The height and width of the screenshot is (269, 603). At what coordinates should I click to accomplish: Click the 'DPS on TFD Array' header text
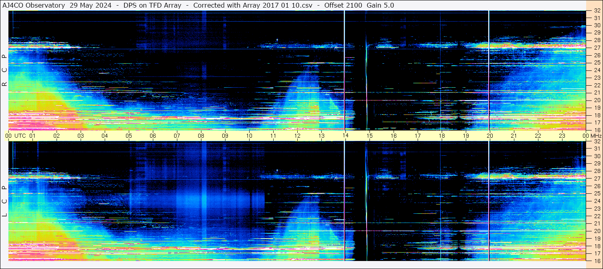152,5
